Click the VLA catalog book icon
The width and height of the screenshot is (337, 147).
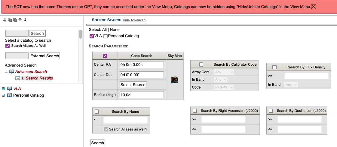coord(10,89)
